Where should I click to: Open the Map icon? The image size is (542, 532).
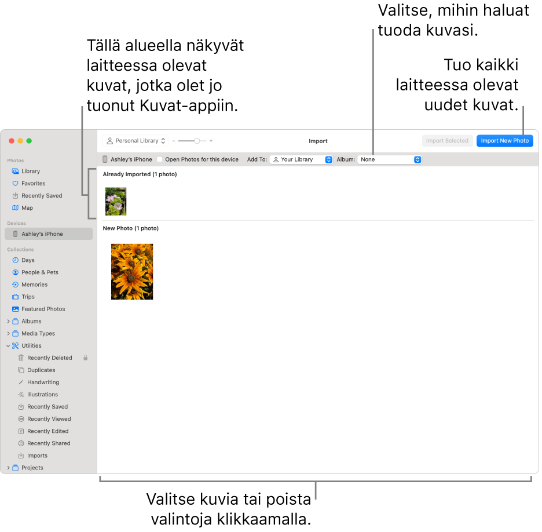tap(15, 209)
